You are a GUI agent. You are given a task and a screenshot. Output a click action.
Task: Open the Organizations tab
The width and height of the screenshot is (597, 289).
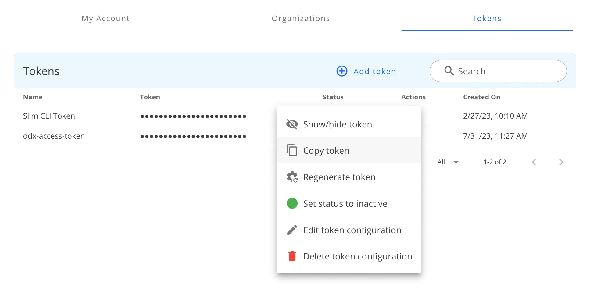[x=301, y=18]
